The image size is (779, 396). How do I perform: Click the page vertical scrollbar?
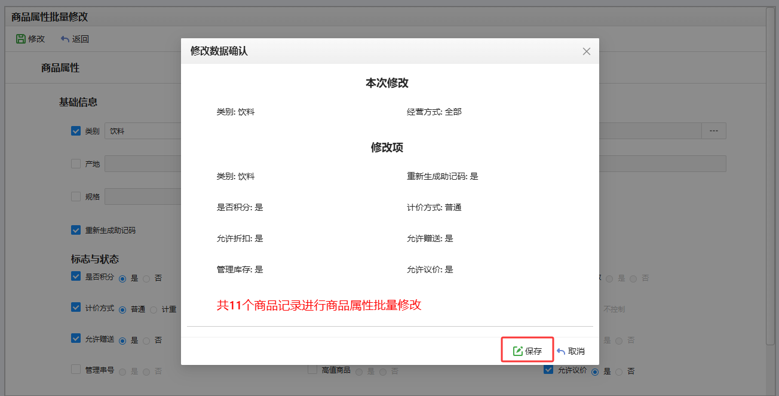(771, 179)
